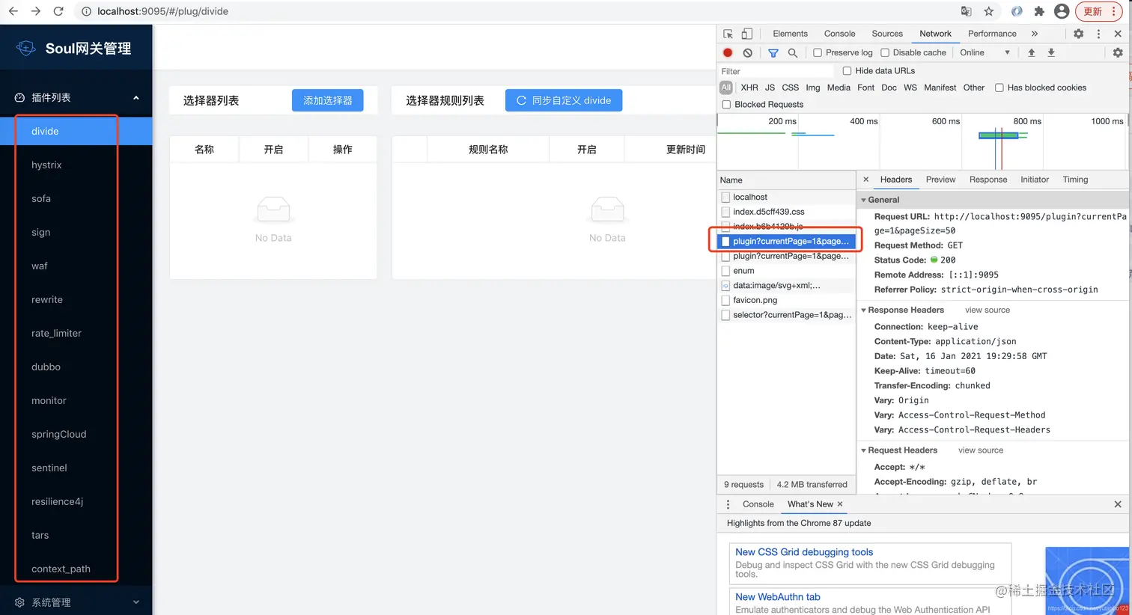View source of Request Headers
The height and width of the screenshot is (615, 1132).
981,450
